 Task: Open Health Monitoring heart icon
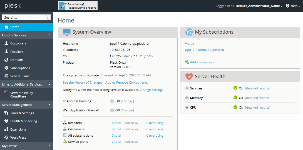[6, 121]
